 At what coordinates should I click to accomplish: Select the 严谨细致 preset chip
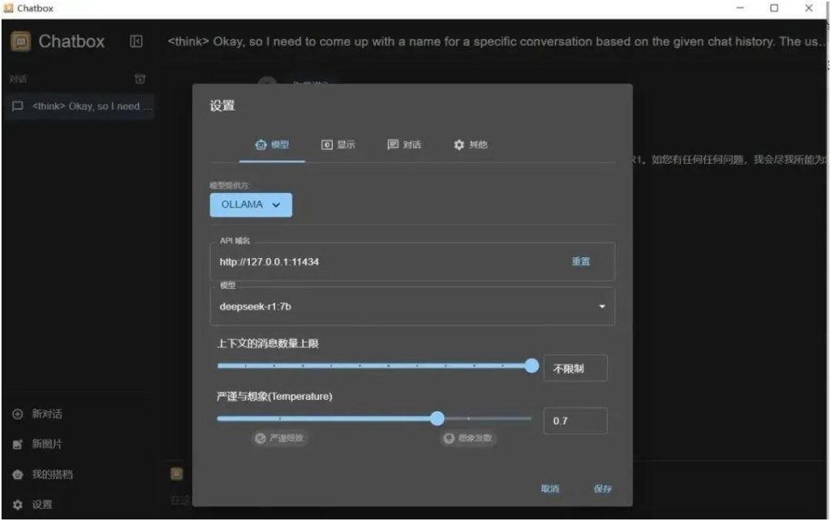pos(280,438)
